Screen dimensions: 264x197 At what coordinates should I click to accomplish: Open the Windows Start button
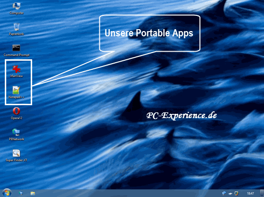click(7, 193)
